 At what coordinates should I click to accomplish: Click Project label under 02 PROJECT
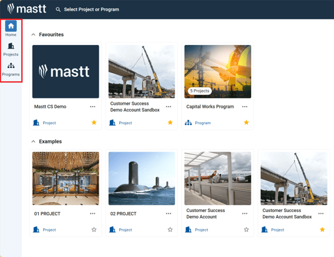[125, 230]
